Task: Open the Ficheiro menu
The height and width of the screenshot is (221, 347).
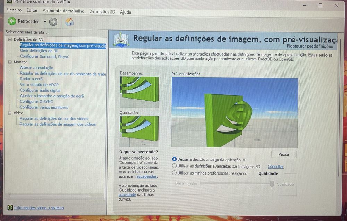Action: (x=14, y=10)
